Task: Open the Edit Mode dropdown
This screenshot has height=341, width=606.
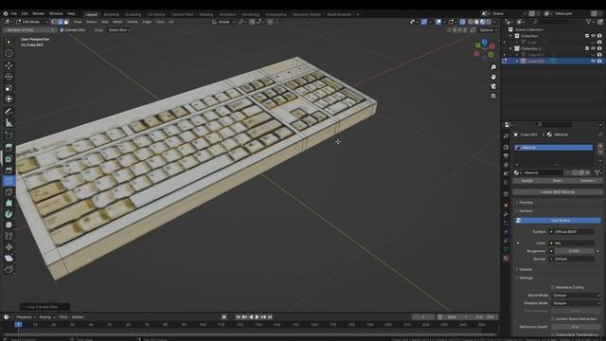Action: (32, 22)
